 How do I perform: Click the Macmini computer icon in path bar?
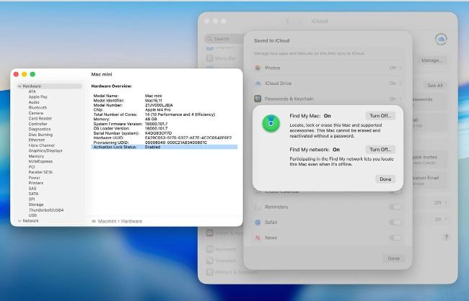pyautogui.click(x=94, y=221)
